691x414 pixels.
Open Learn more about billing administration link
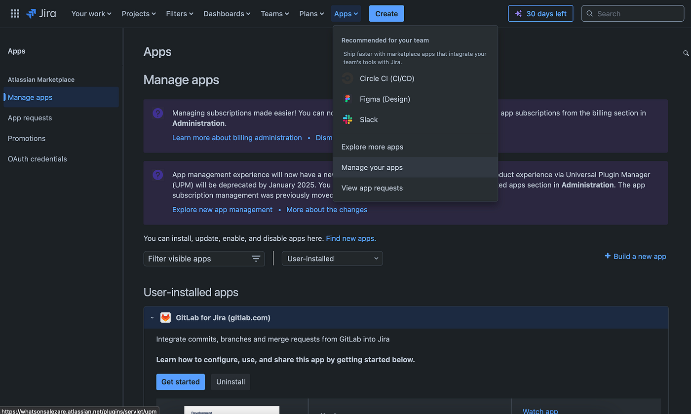pos(237,138)
